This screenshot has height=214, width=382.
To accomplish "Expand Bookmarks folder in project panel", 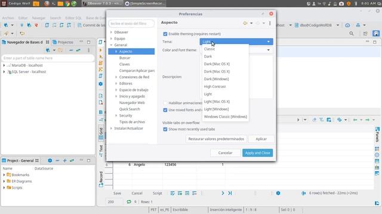I will 4,175.
